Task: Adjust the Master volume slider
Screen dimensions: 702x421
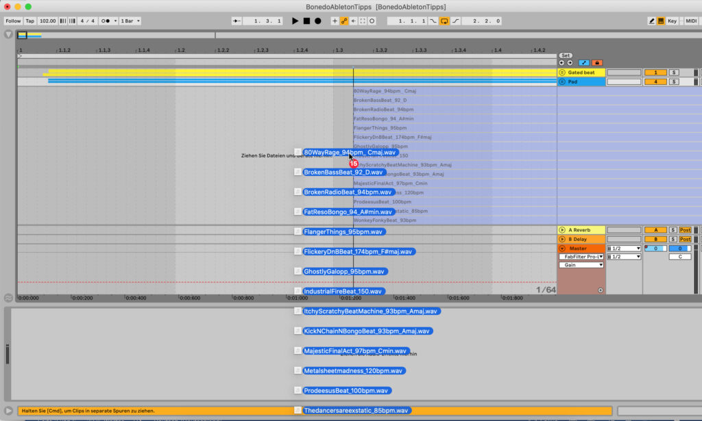Action: click(655, 248)
